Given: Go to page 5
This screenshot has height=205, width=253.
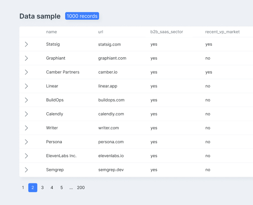Looking at the screenshot, I should [x=61, y=188].
